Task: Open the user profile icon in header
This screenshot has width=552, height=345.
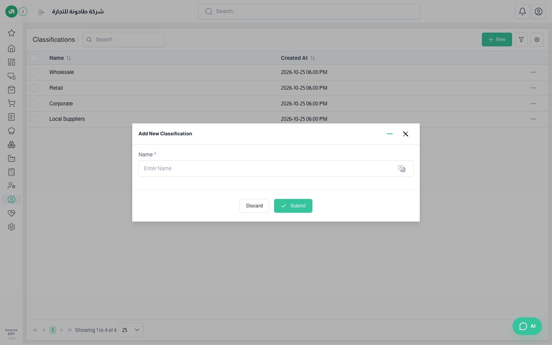Action: (x=539, y=11)
